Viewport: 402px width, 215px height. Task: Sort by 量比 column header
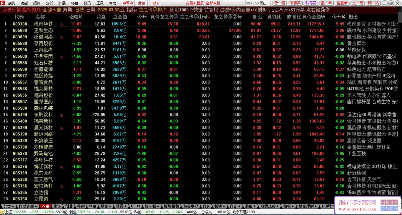coord(257,17)
